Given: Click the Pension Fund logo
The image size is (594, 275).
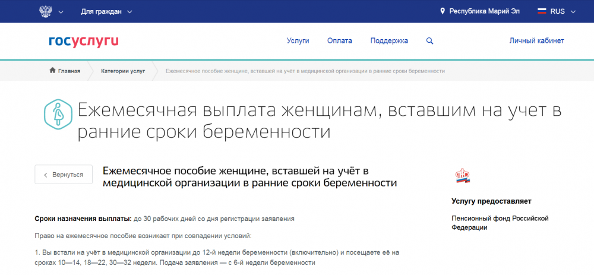Looking at the screenshot, I should tap(462, 175).
